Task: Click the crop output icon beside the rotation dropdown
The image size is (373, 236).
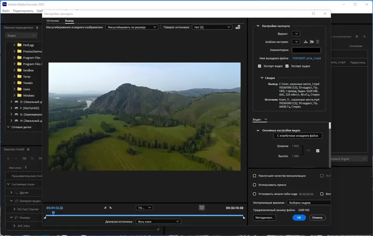Action: click(238, 27)
